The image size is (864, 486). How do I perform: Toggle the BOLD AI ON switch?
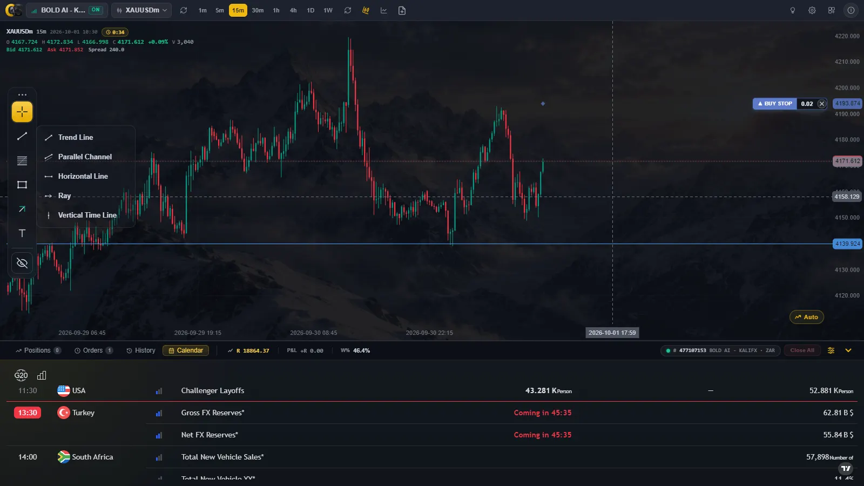click(96, 10)
